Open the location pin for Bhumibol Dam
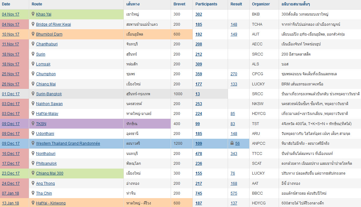 33,34
